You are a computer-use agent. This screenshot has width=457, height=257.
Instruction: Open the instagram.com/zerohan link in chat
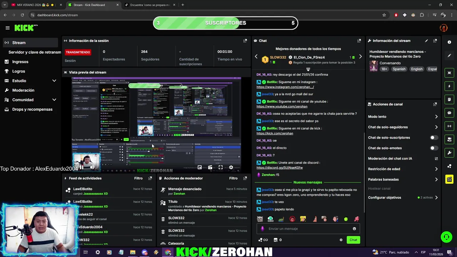coord(285,87)
